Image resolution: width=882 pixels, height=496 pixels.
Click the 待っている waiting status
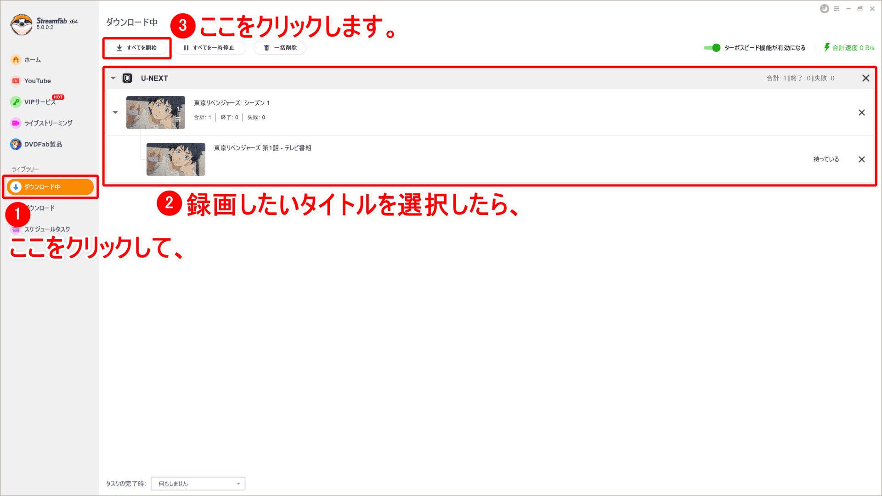pyautogui.click(x=826, y=159)
